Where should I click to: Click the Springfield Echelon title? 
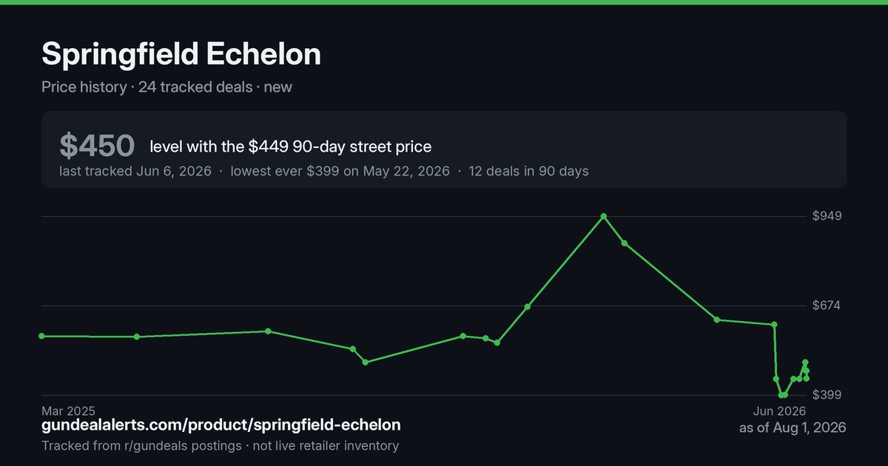click(x=181, y=54)
